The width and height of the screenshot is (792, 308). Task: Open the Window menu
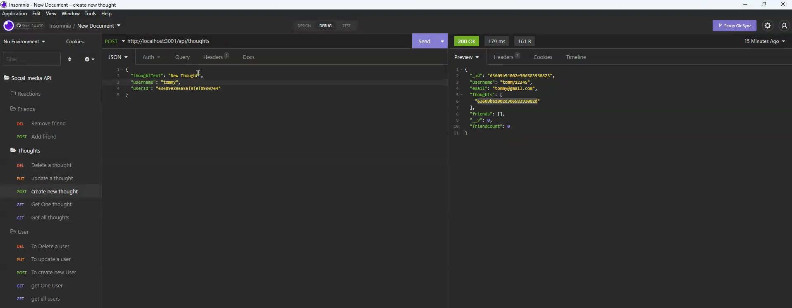[71, 14]
